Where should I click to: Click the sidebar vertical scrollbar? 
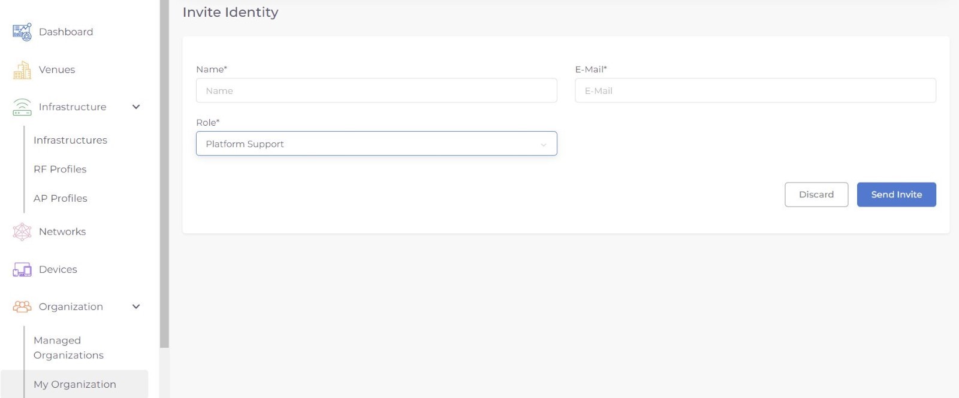click(164, 180)
